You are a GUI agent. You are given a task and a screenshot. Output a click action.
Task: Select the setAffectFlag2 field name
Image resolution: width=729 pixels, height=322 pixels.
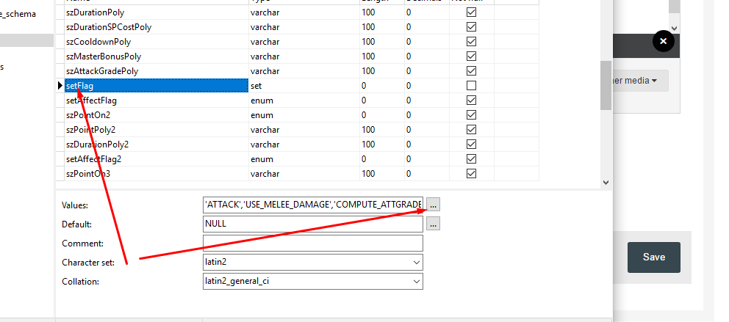click(x=93, y=159)
